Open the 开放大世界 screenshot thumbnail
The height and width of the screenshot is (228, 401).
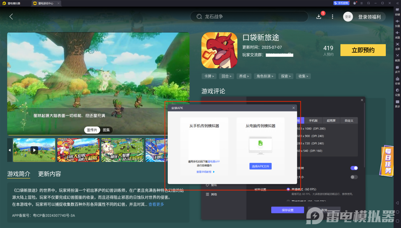click(x=78, y=150)
